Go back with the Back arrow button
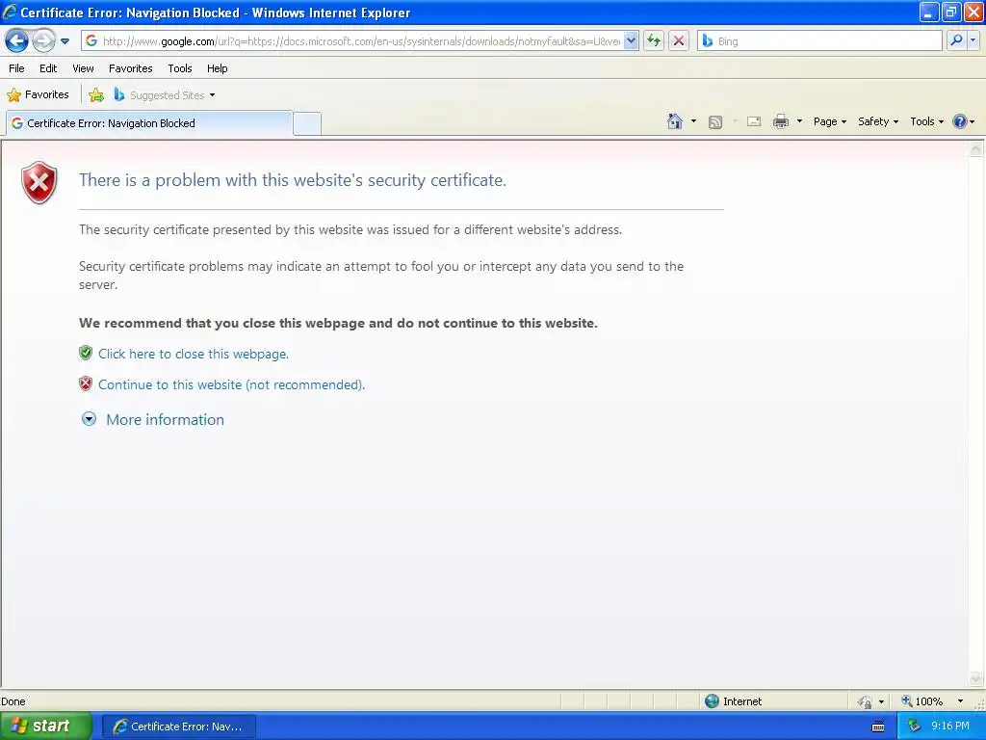 click(16, 41)
